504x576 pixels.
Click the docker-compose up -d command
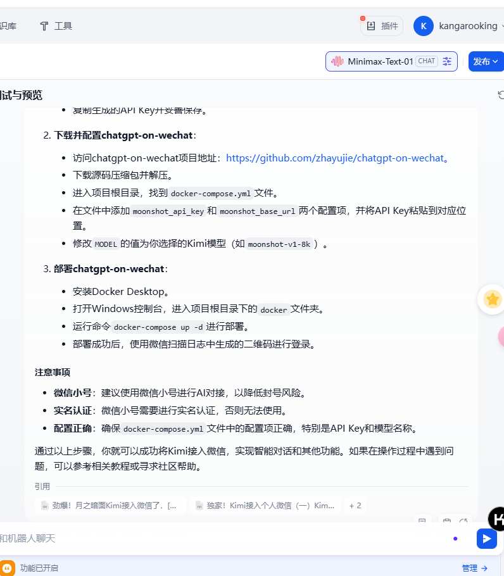(x=158, y=327)
